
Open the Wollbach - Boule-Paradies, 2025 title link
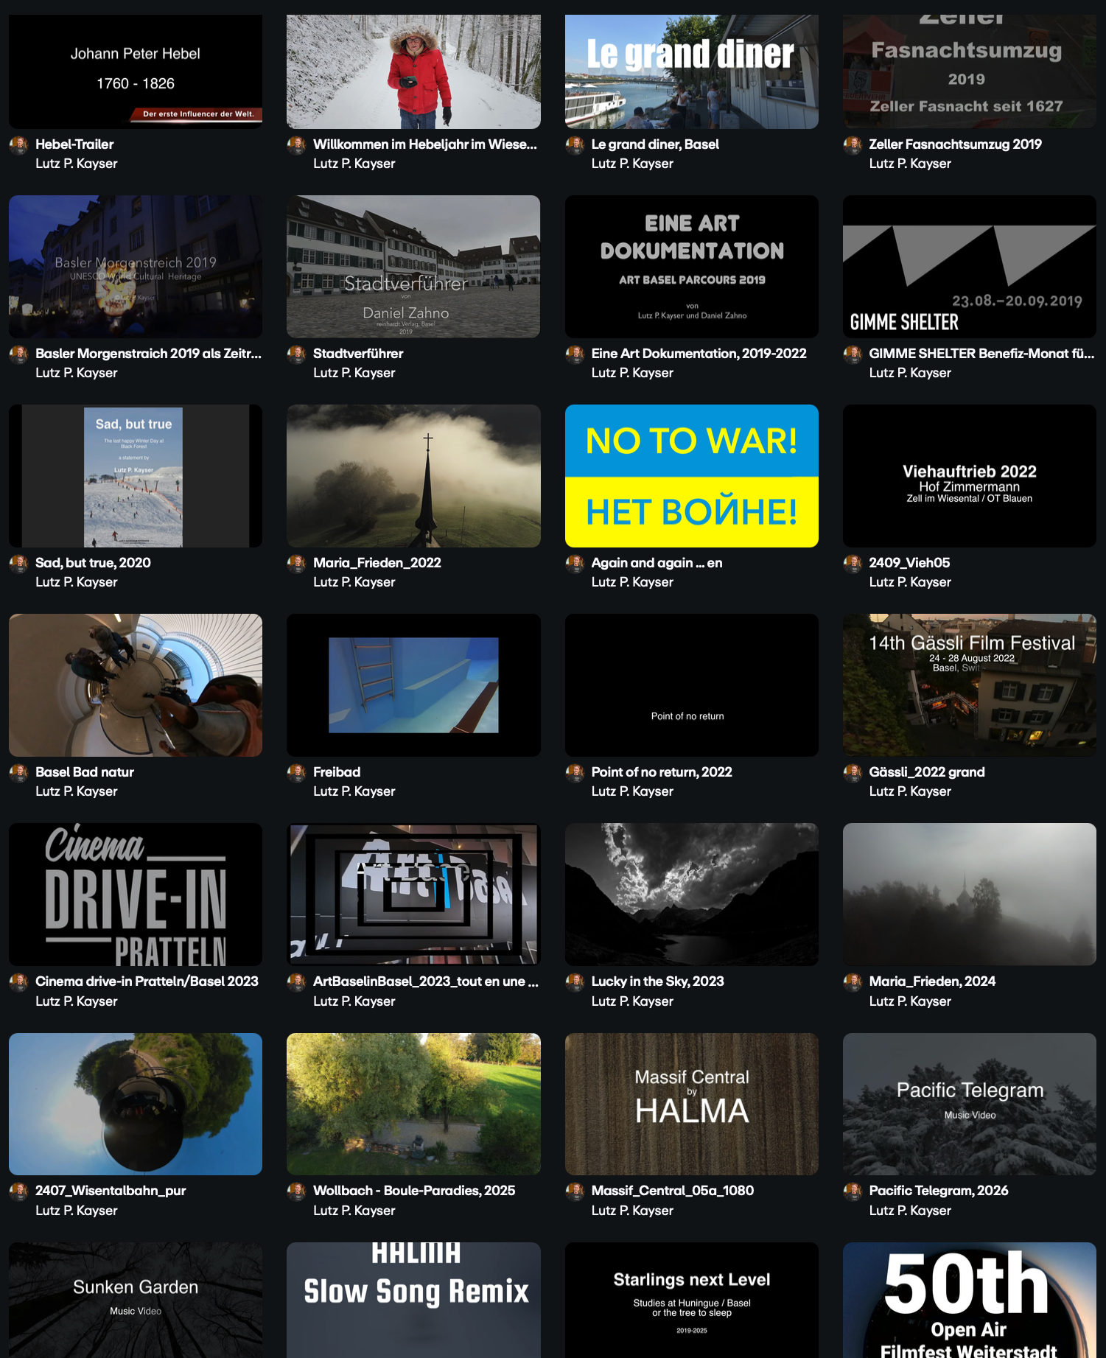(413, 1191)
